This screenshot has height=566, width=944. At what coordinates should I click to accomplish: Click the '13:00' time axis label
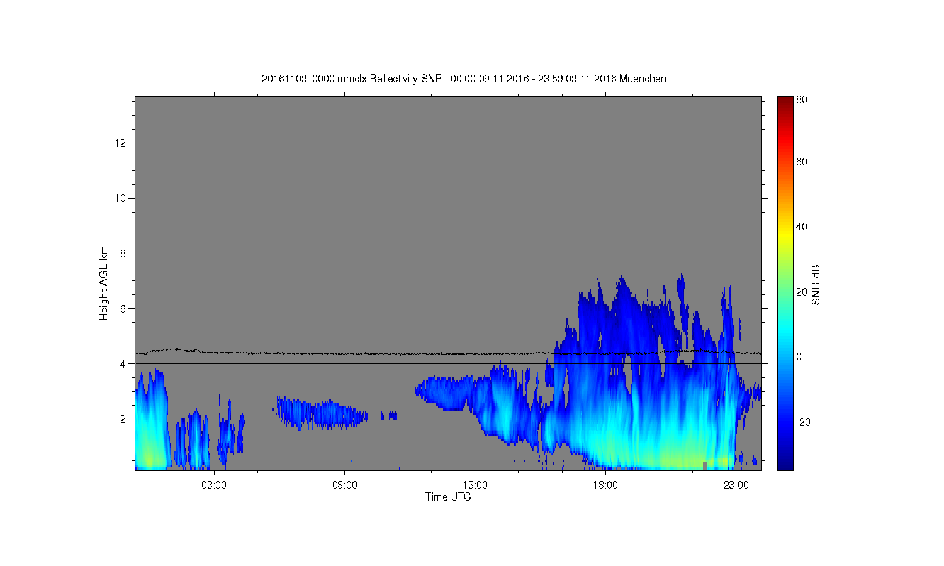475,485
